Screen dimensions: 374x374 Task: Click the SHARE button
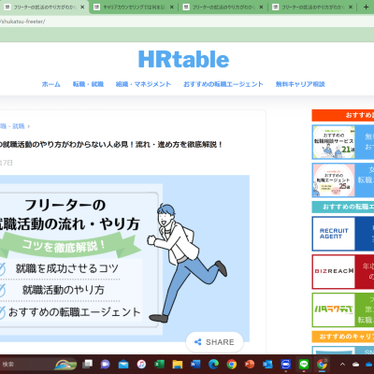pyautogui.click(x=214, y=342)
